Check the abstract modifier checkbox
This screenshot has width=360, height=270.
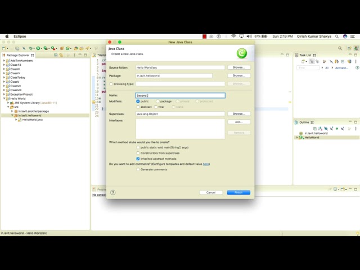(x=138, y=107)
